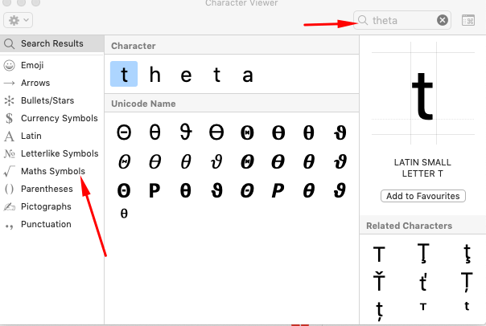
Task: Clear the theta search text
Action: [443, 20]
